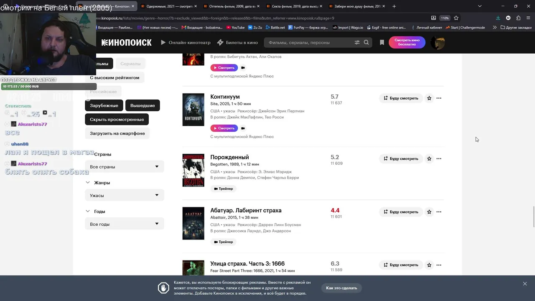
Task: Play the Трейлер for Абатуар
Action: click(223, 242)
